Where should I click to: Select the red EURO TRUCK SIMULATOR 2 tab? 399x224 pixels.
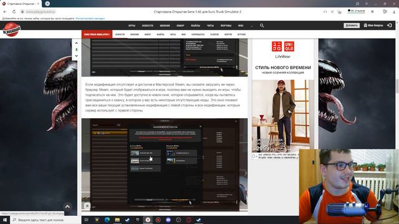97,34
